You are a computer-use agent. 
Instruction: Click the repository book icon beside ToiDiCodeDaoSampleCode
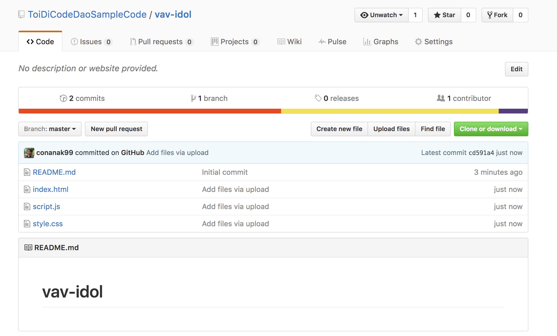coord(21,15)
